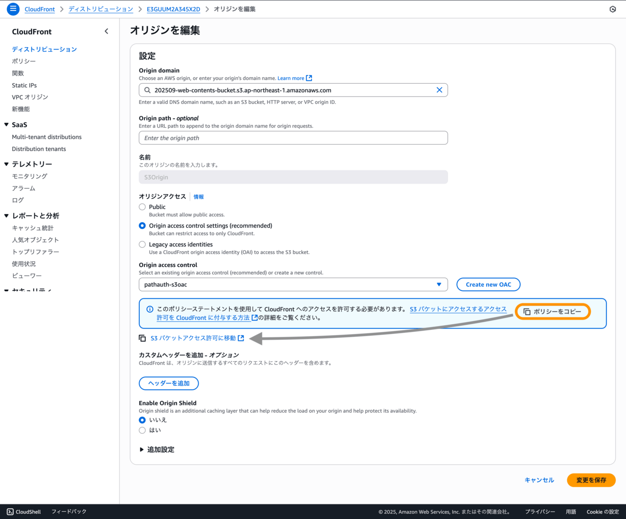This screenshot has width=626, height=519.
Task: Open 使用状況 in sidebar
Action: [x=24, y=264]
